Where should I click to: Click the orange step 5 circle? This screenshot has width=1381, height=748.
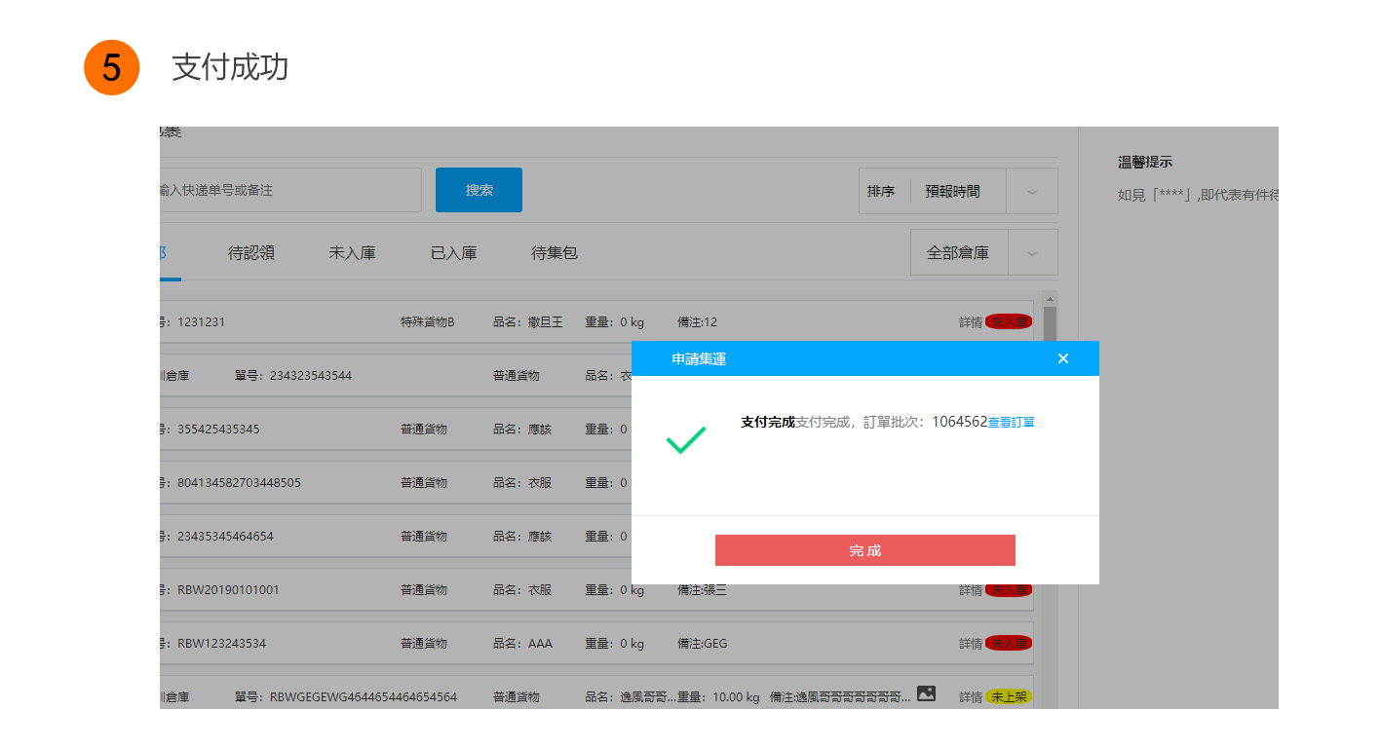point(112,67)
